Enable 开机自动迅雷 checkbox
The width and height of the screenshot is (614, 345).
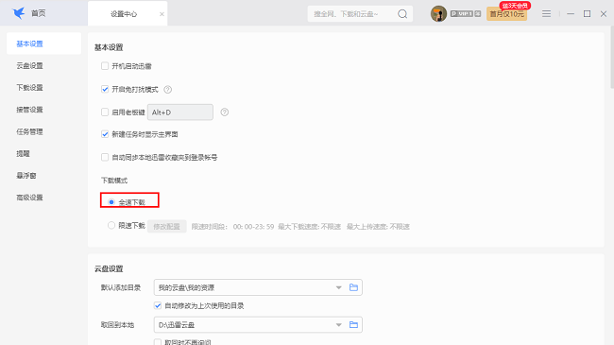click(105, 66)
